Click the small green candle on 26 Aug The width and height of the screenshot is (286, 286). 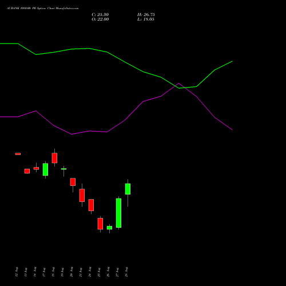[x=109, y=228]
